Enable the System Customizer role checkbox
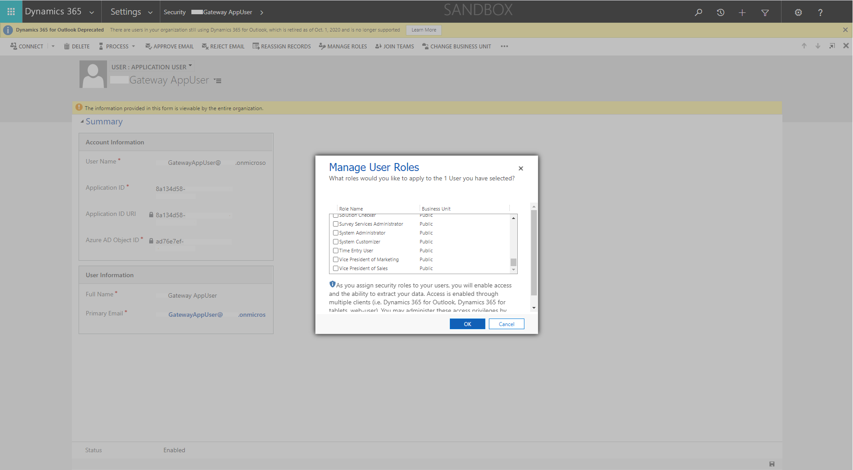The image size is (853, 470). coord(336,242)
